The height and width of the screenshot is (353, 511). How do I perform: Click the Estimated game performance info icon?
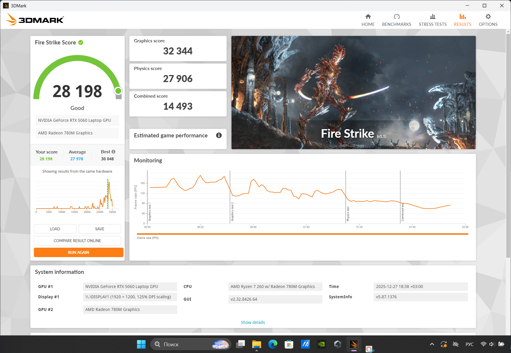click(x=219, y=135)
